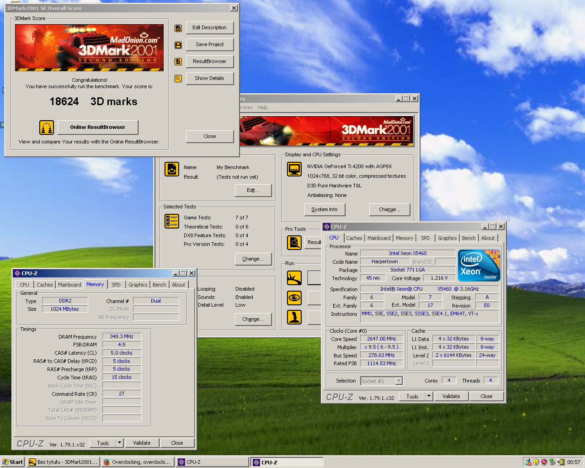
Task: Click Close in the 3DMark score dialog
Action: 210,136
